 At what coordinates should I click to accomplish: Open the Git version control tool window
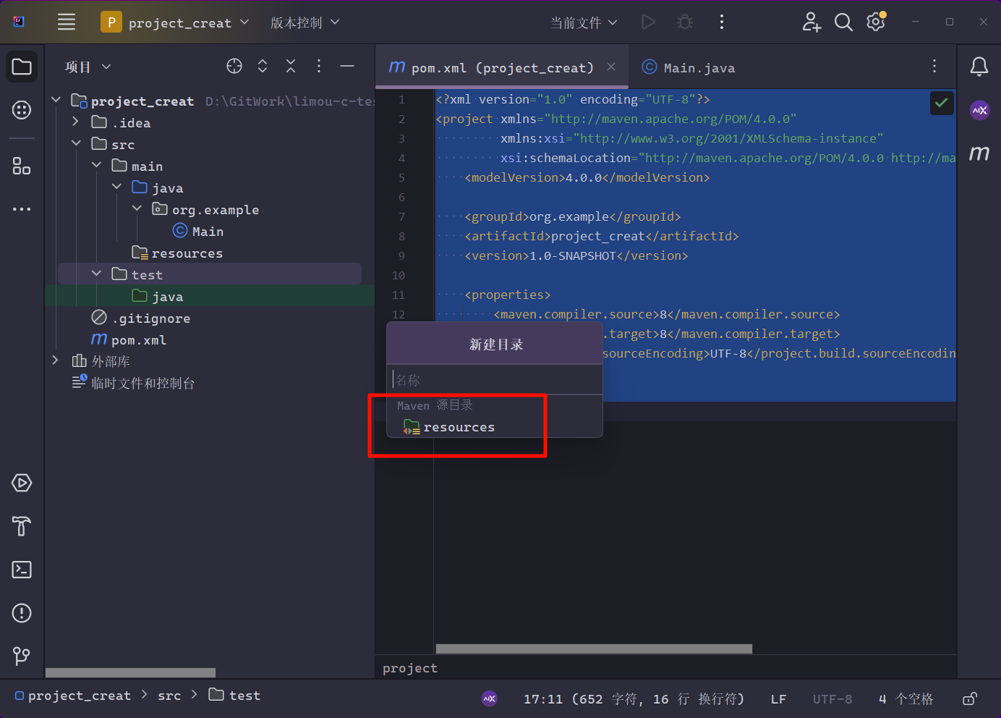coord(22,656)
